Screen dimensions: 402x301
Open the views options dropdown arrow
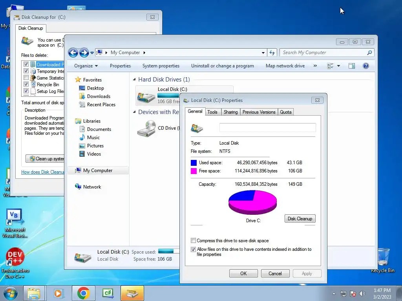338,66
